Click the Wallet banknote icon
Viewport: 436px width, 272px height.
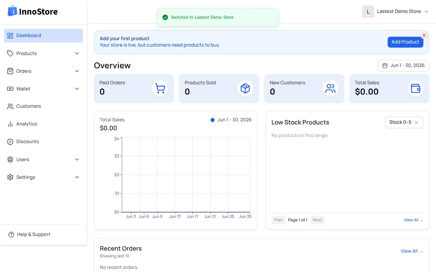click(10, 89)
